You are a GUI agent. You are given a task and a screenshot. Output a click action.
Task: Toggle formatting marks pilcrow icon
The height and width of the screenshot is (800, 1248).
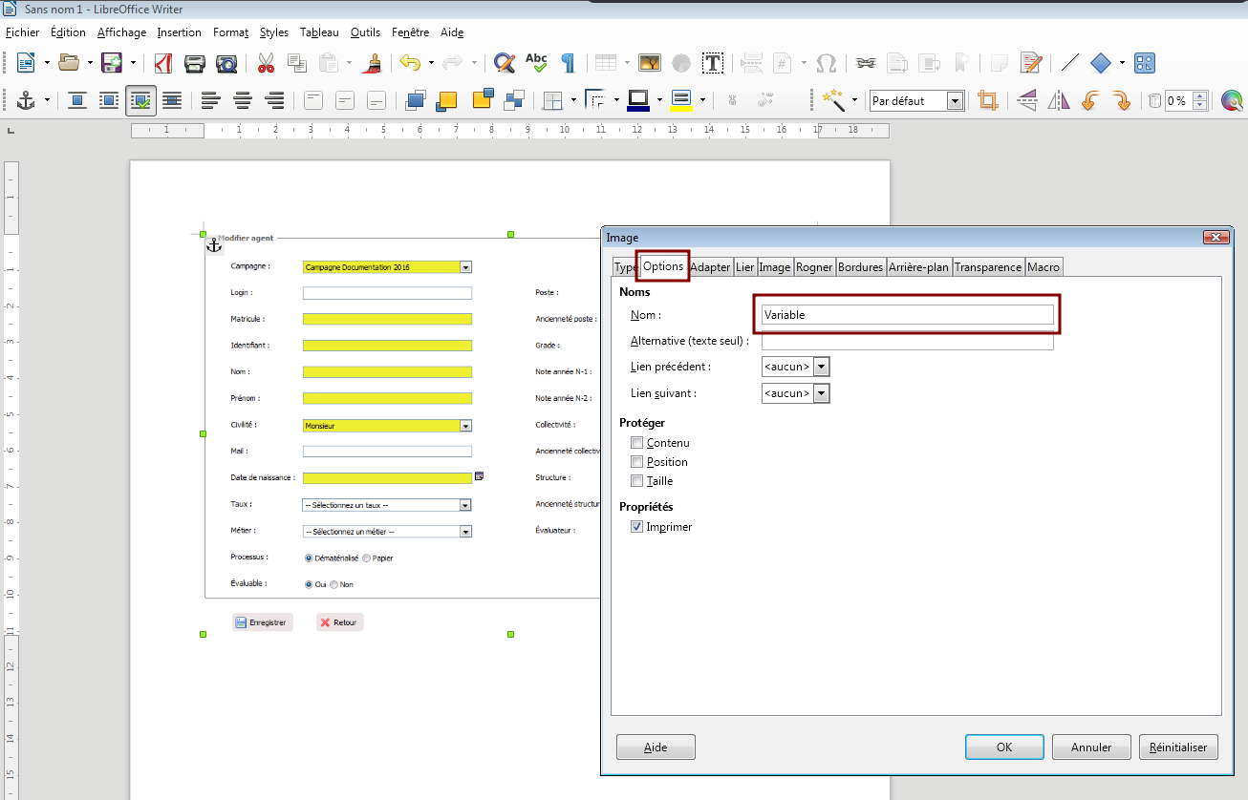click(x=568, y=63)
